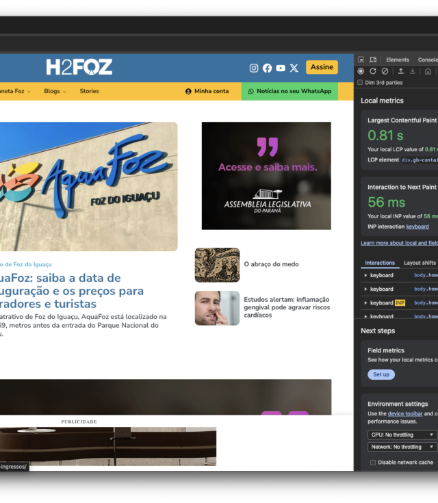Screen dimensions: 438x503
Task: Click the upload trace icon
Action: [400, 71]
